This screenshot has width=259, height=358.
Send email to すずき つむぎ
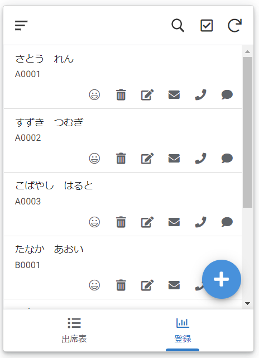174,159
